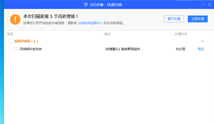Click the 360 shield logo in title bar
214x124 pixels.
86,4
